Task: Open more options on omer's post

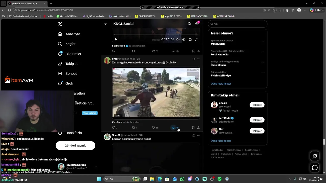Action: 198,59
